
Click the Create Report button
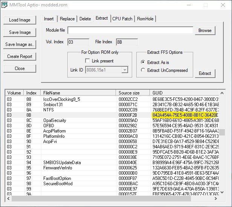coord(20,56)
